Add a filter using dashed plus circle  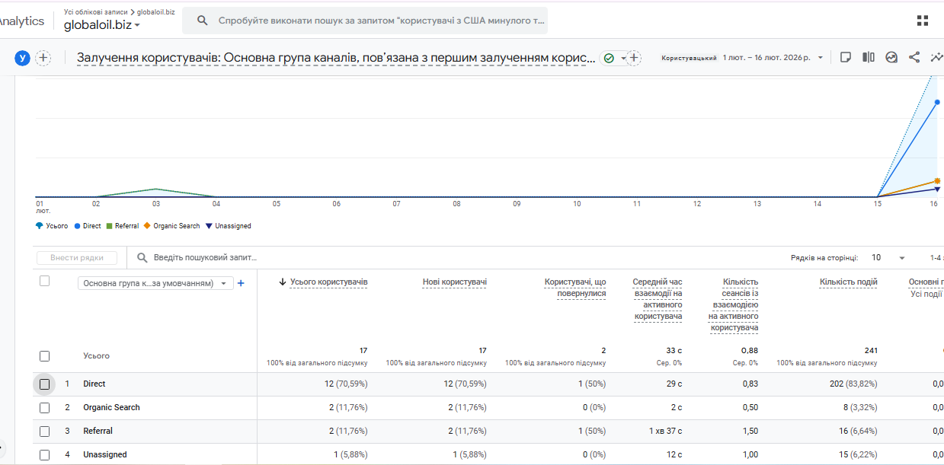point(634,58)
